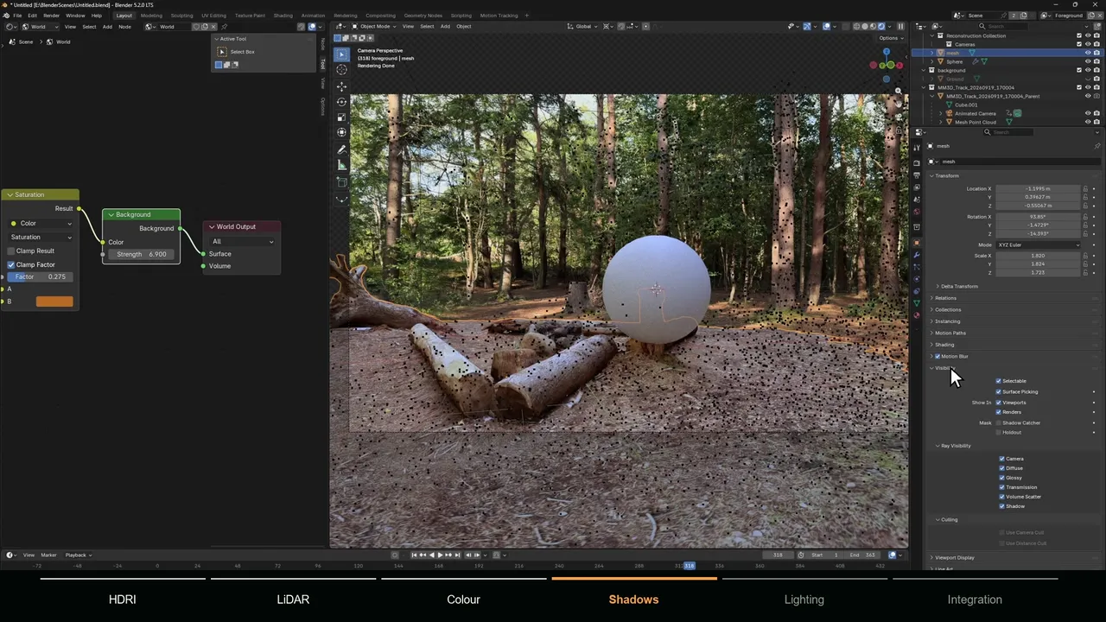Viewport: 1106px width, 622px height.
Task: Click the Background Strength value field
Action: pyautogui.click(x=142, y=254)
